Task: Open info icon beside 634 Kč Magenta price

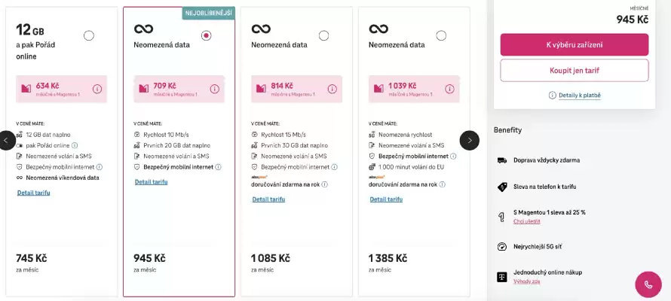Action: (x=97, y=89)
